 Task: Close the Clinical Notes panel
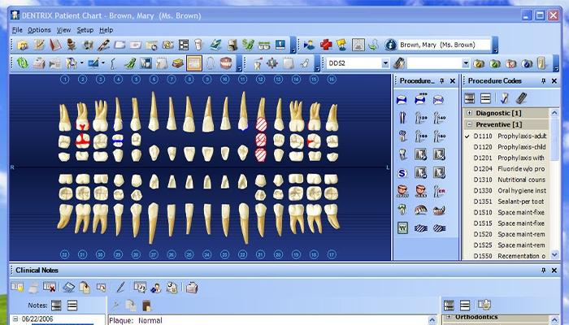tap(554, 271)
